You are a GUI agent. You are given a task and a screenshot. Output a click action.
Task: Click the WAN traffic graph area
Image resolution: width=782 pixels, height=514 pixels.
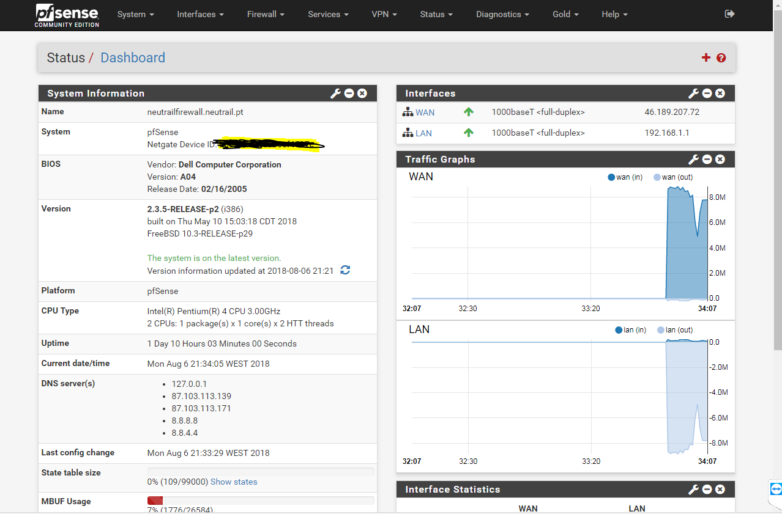pos(559,243)
